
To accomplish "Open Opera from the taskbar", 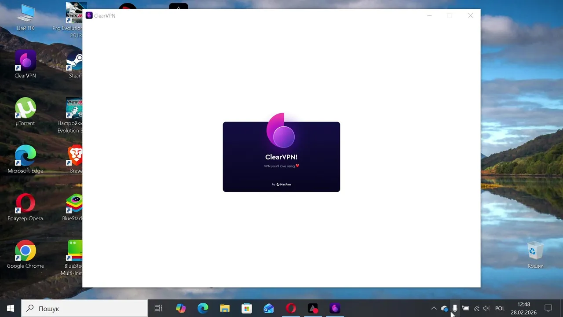I will coord(291,308).
